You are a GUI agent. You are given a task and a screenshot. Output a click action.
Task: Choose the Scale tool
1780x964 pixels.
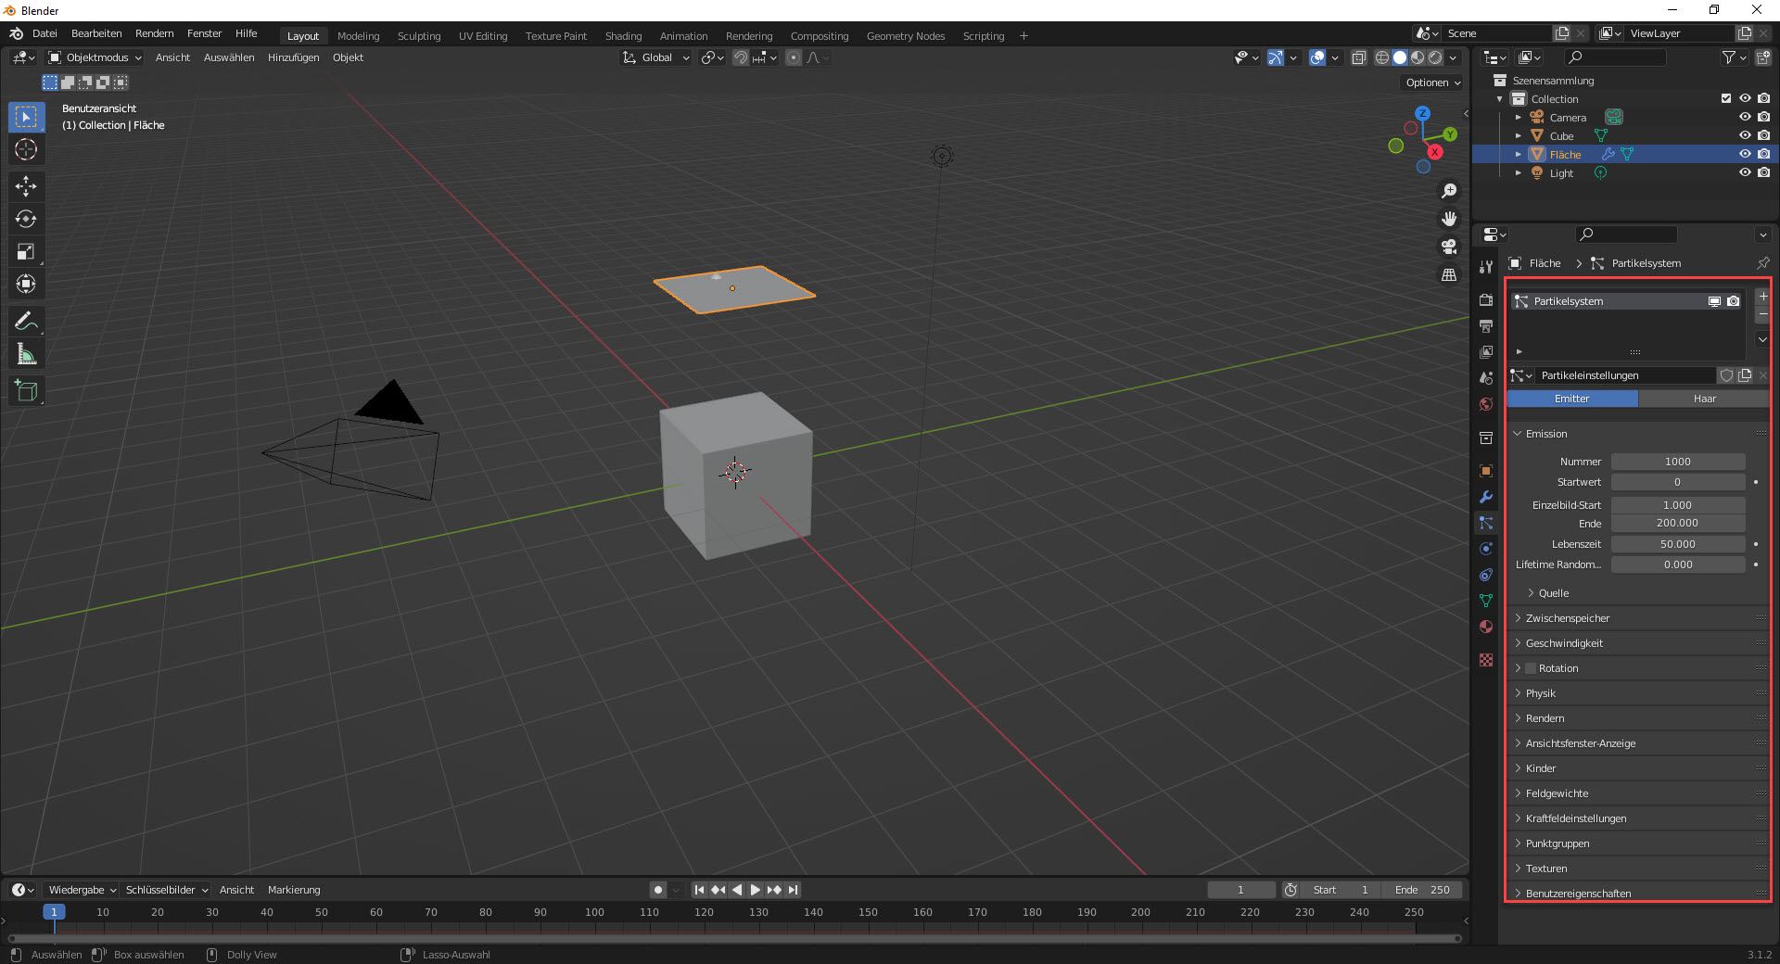(26, 251)
